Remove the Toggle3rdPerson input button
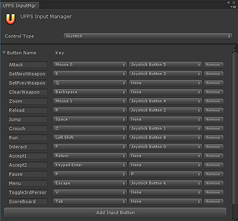 [x=214, y=192]
